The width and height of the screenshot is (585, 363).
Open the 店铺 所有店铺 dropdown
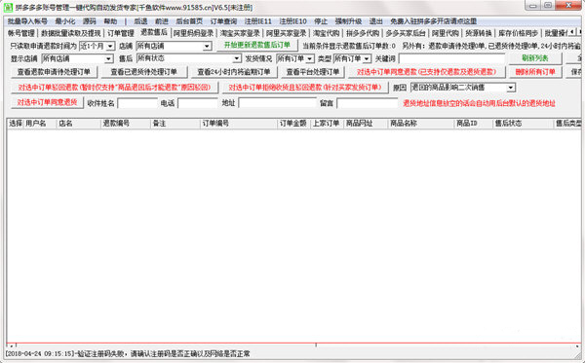pos(174,46)
